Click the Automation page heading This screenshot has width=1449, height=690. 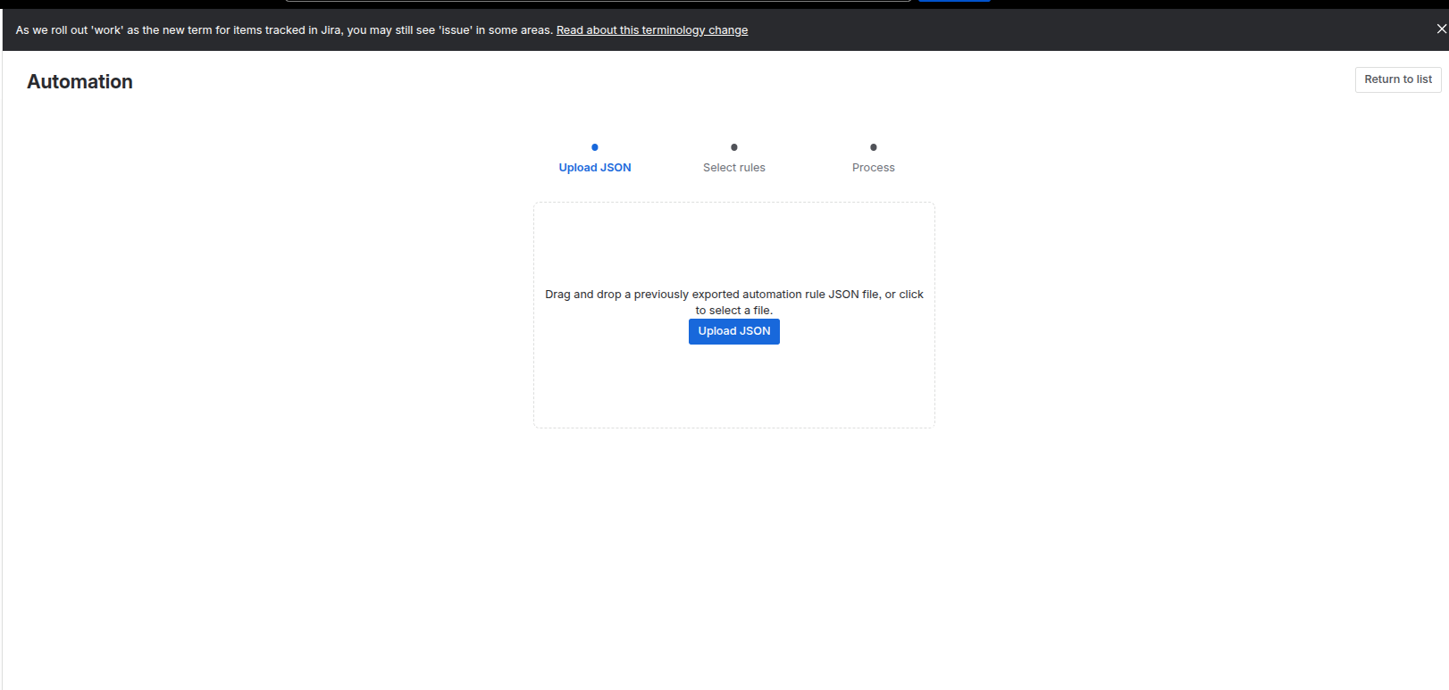80,82
